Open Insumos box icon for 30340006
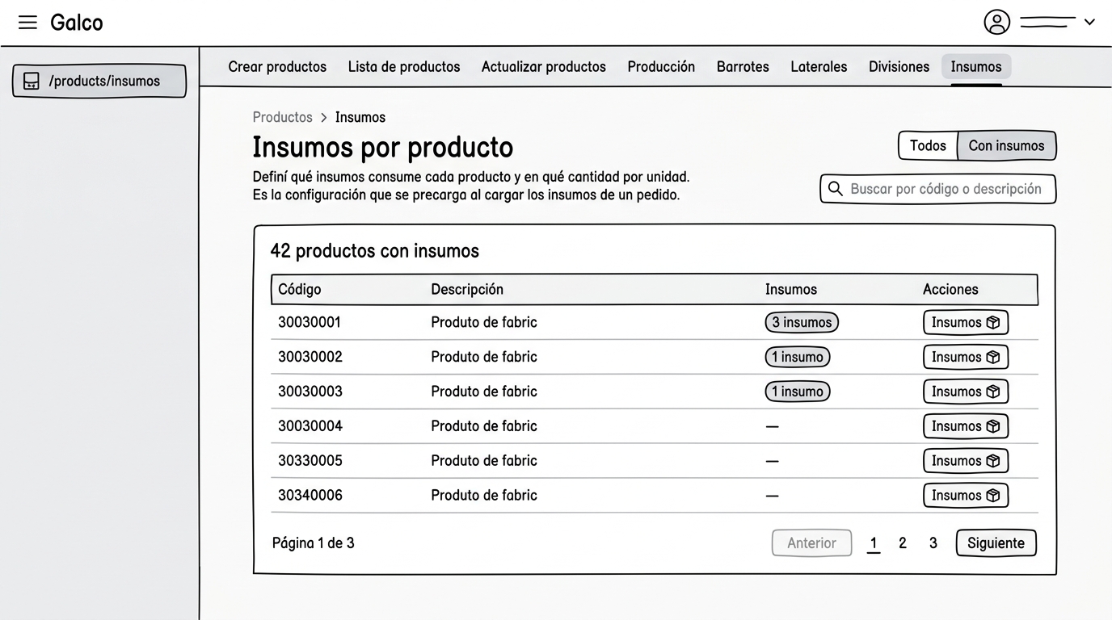This screenshot has width=1112, height=620. [993, 496]
